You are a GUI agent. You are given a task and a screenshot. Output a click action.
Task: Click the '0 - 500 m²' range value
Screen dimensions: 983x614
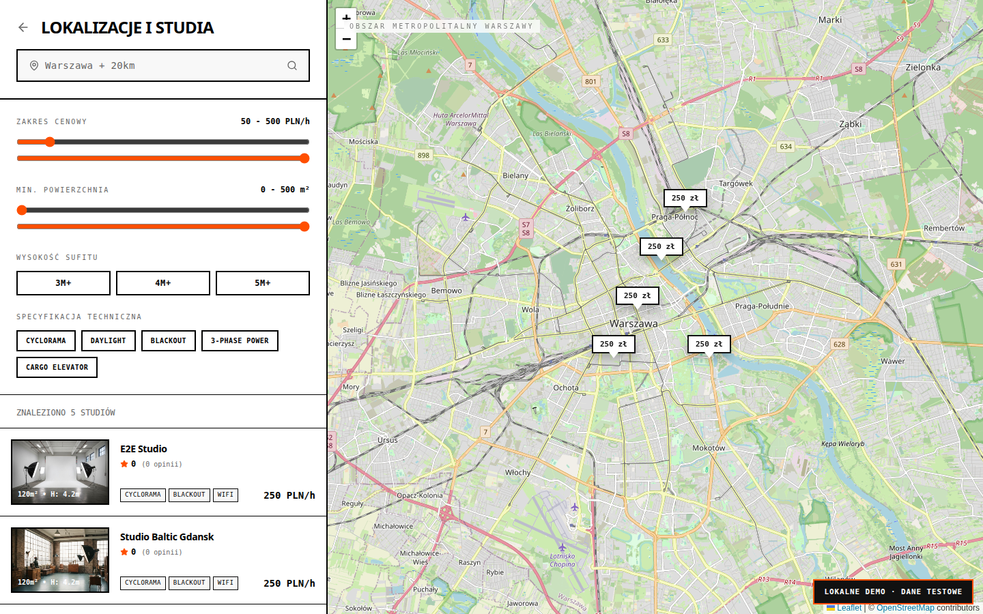tap(285, 190)
